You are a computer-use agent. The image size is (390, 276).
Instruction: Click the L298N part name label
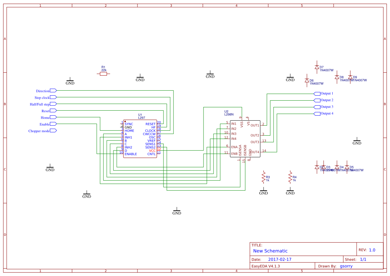[x=229, y=115]
